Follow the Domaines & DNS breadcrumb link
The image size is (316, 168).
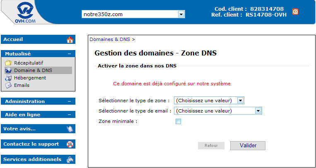(110, 39)
